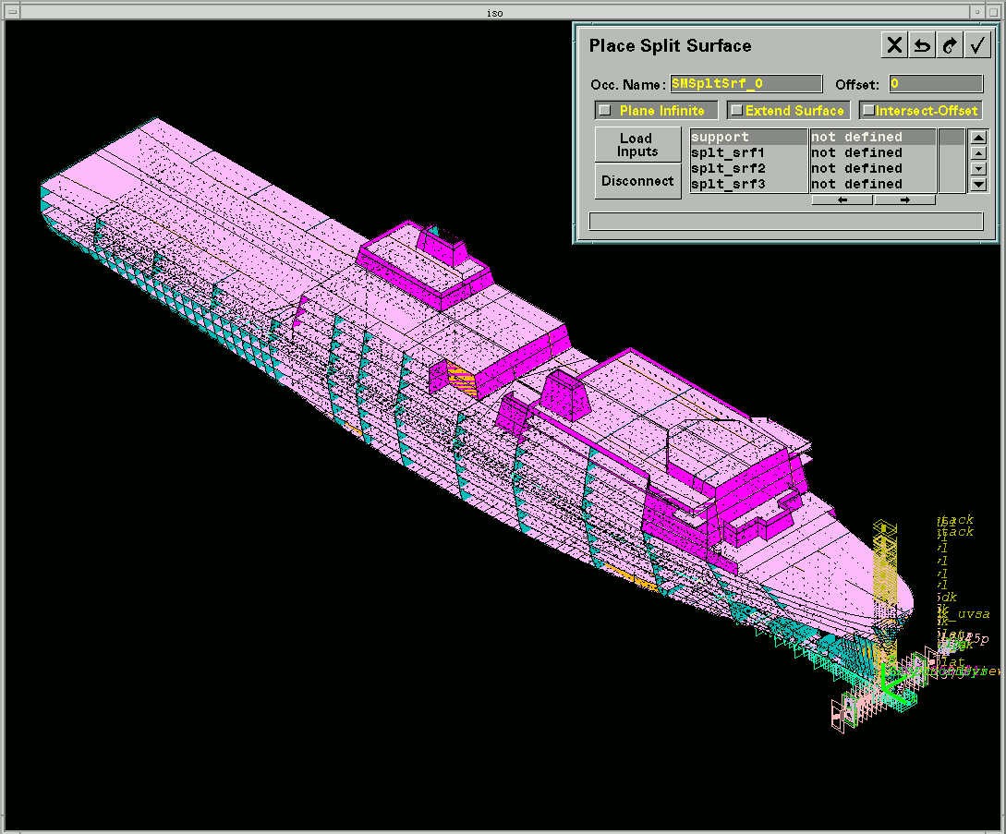Click the undo arrow icon in Place Split Surface
1006x834 pixels.
click(922, 45)
